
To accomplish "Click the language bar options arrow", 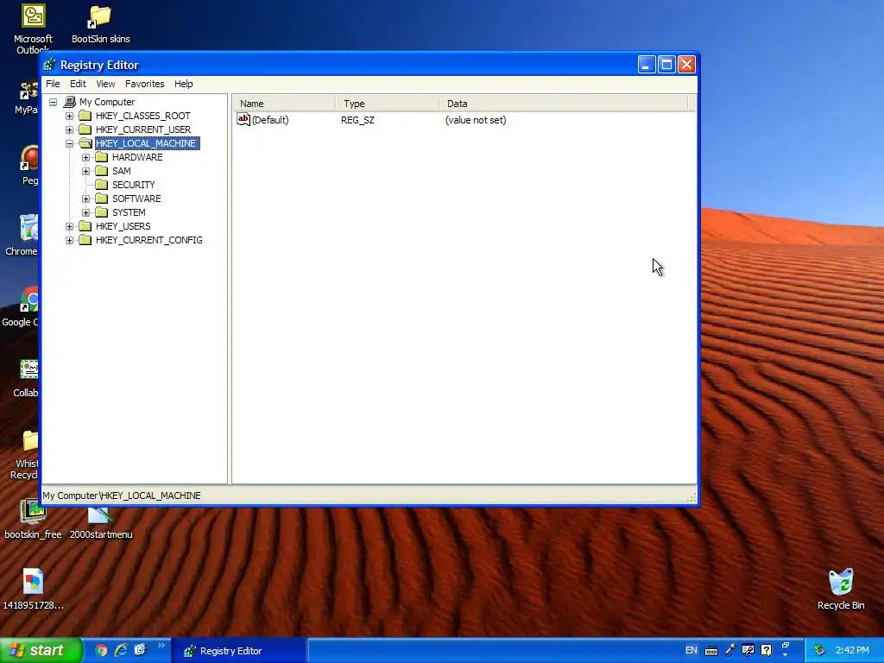I will tap(786, 655).
